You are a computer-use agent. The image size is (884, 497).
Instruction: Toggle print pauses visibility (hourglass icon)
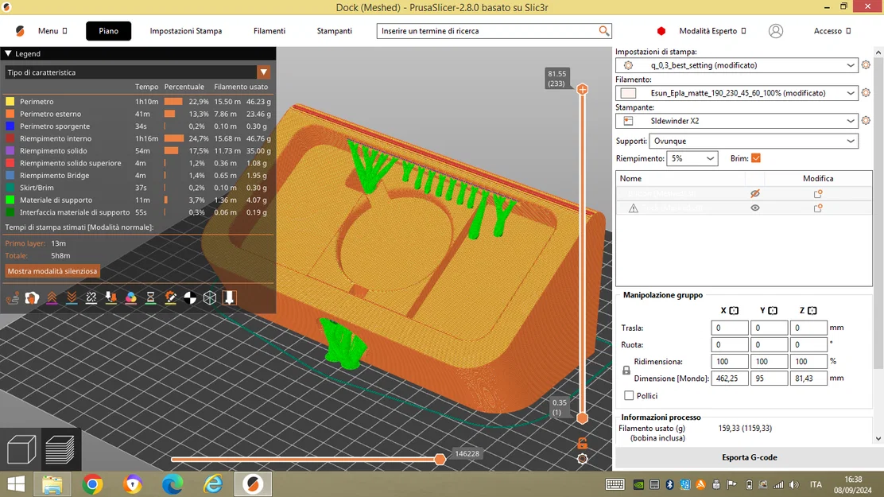150,298
